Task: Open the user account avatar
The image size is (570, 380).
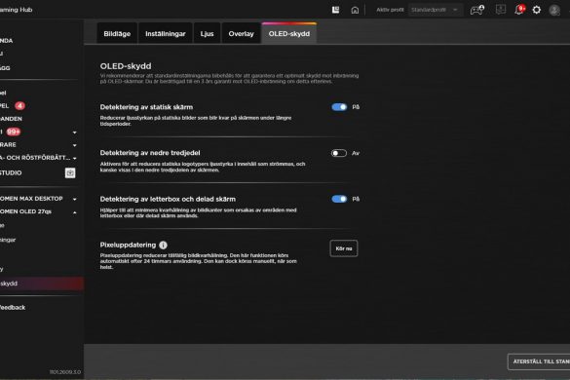Action: [554, 10]
